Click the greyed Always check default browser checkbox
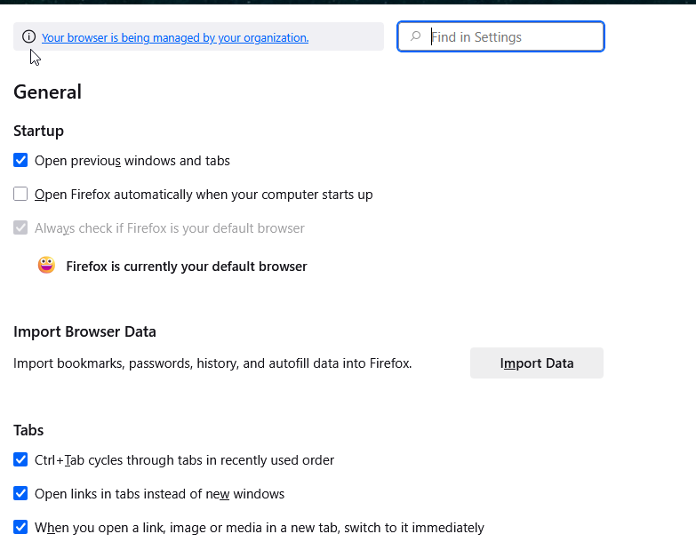Image resolution: width=696 pixels, height=550 pixels. pos(20,227)
